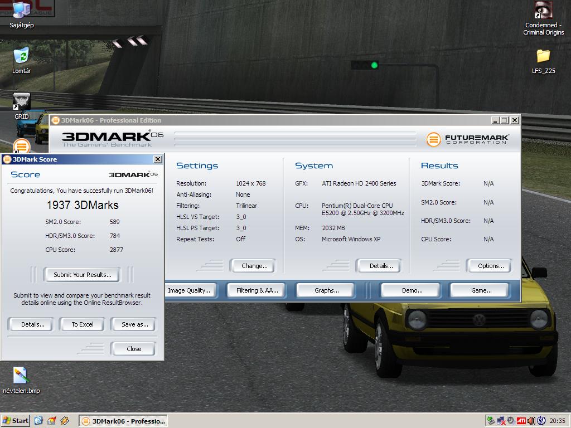Launch the GRID game shortcut
Image resolution: width=571 pixels, height=428 pixels.
(22, 106)
